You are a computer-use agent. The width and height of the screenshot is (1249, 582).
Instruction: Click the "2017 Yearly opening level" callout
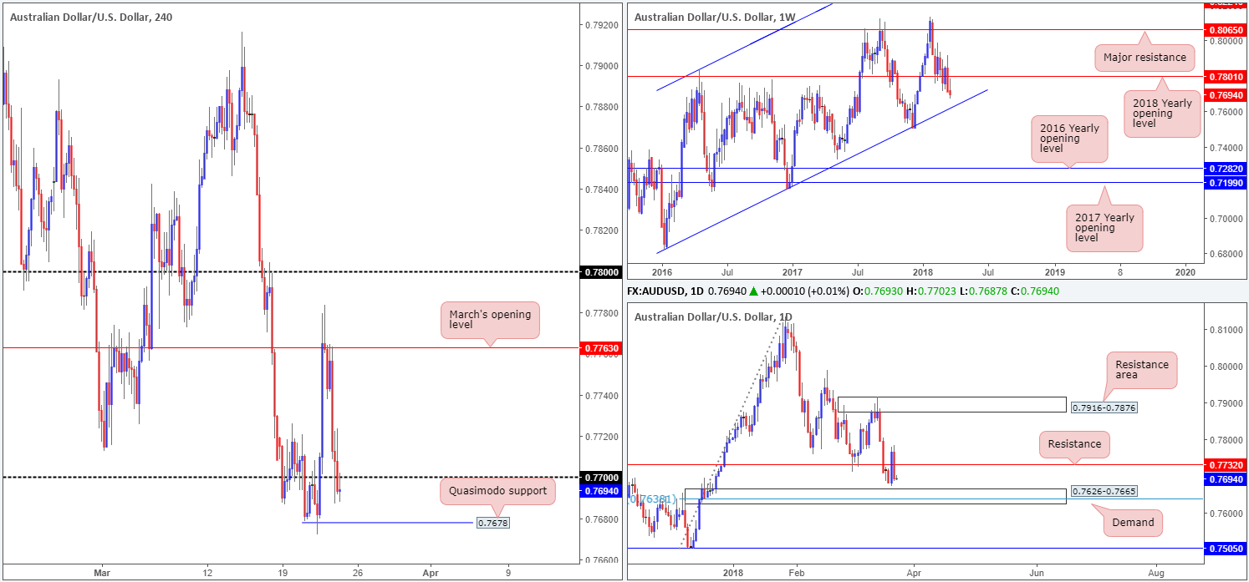point(1104,227)
